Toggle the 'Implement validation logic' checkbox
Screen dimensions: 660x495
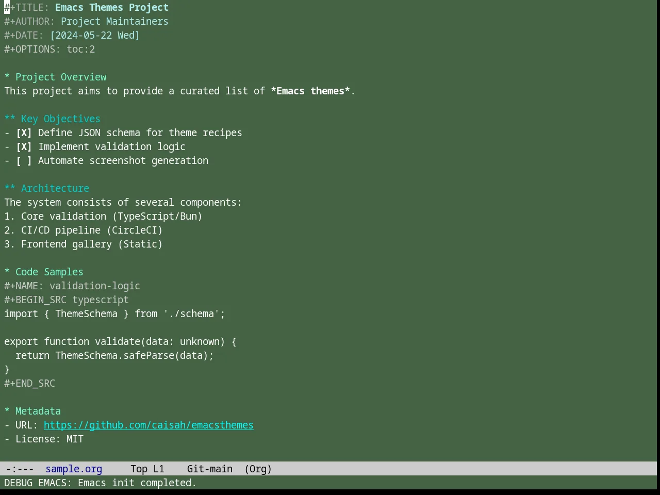coord(24,147)
